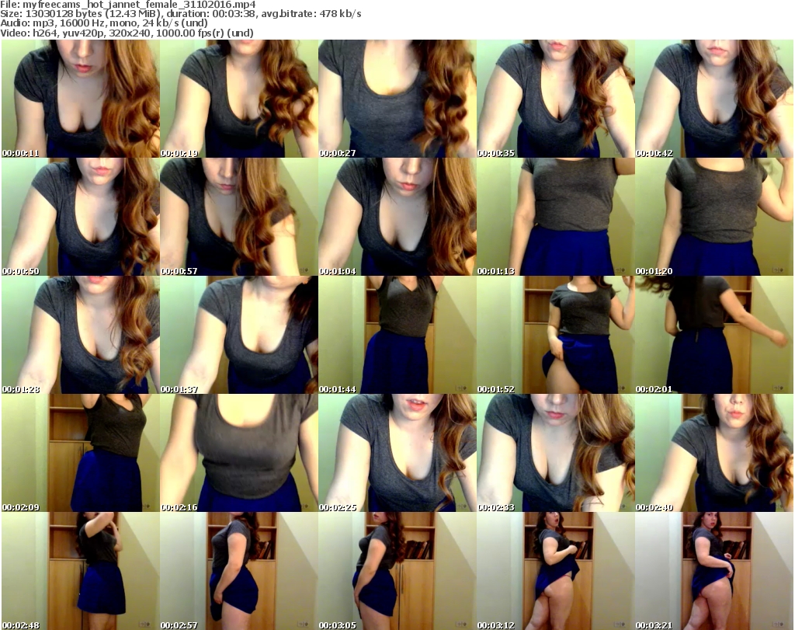Screen dimensions: 795x630
Task: Click the frame stamped 00:01:04
Action: coord(397,217)
